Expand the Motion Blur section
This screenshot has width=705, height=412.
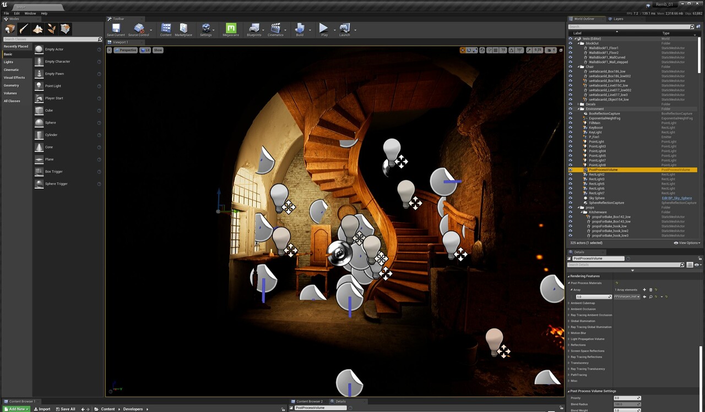tap(569, 333)
